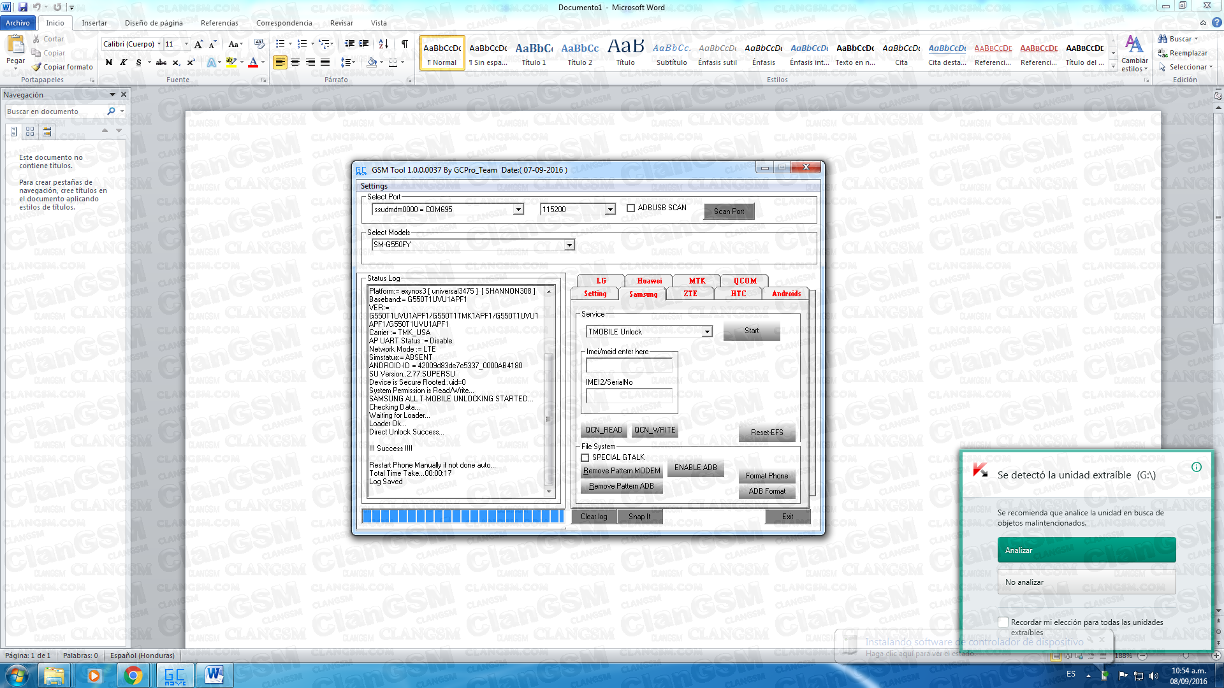Open the Cambiar estilos menu
The width and height of the screenshot is (1224, 688).
pos(1134,54)
